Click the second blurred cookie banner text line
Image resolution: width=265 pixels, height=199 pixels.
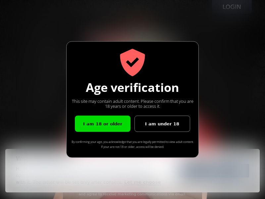[18, 176]
